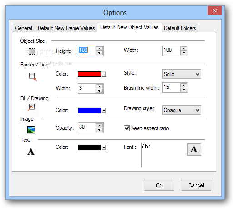Screen dimensions: 234x209
Task: Increase Border Width with up arrow
Action: tap(100, 87)
